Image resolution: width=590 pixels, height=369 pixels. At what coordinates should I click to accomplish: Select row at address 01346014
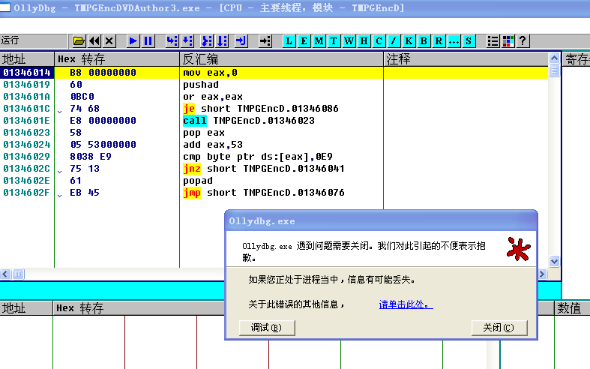pyautogui.click(x=274, y=73)
